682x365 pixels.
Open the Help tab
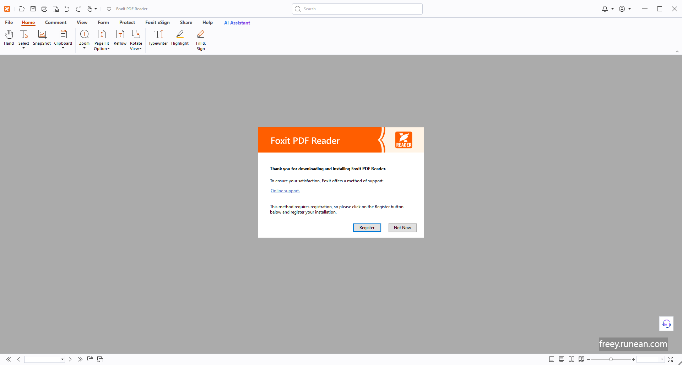[207, 22]
